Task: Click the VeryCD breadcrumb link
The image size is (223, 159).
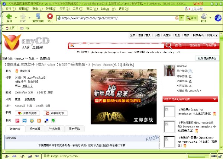Action: [x=20, y=58]
